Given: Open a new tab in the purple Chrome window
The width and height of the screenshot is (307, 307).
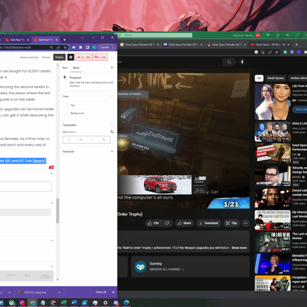Looking at the screenshot, I should 64,40.
